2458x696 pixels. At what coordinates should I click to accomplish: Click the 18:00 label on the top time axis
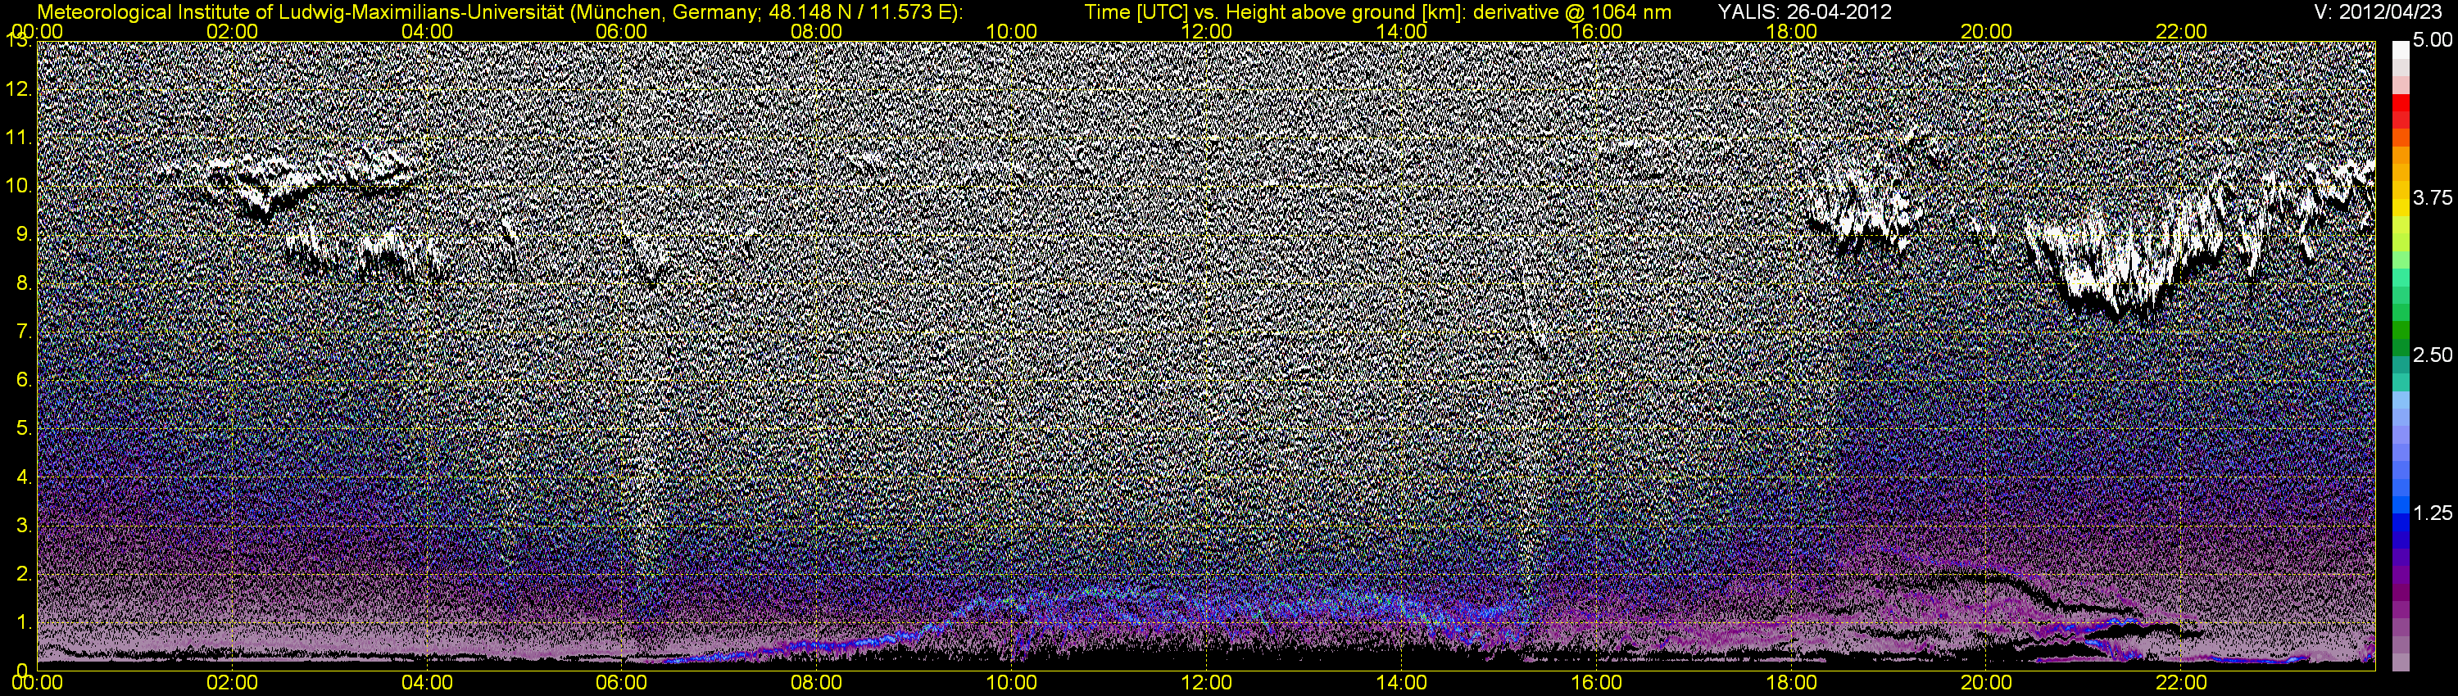point(1792,31)
